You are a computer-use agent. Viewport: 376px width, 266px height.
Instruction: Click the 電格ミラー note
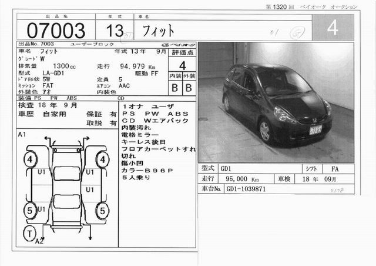(140, 135)
